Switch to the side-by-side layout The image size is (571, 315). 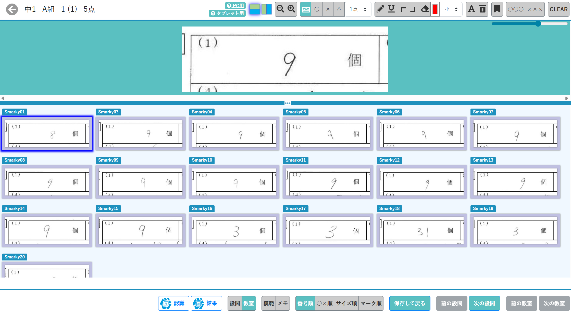(x=267, y=9)
